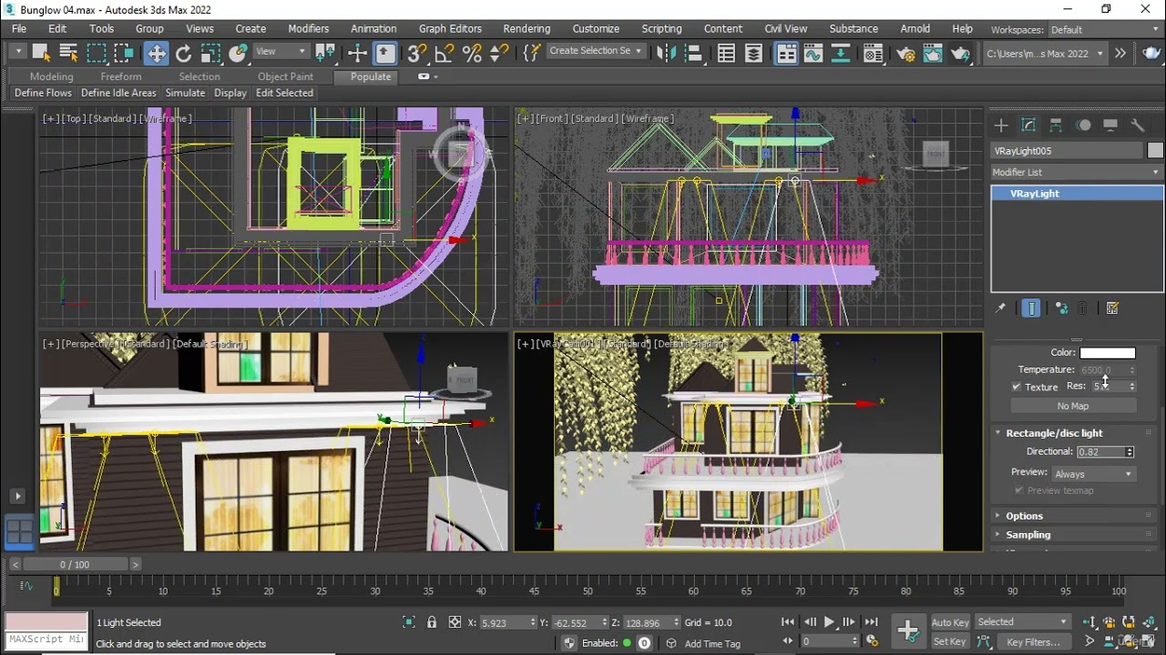Click the object color swatch beside VRayLight005
1166x655 pixels.
pyautogui.click(x=1155, y=150)
